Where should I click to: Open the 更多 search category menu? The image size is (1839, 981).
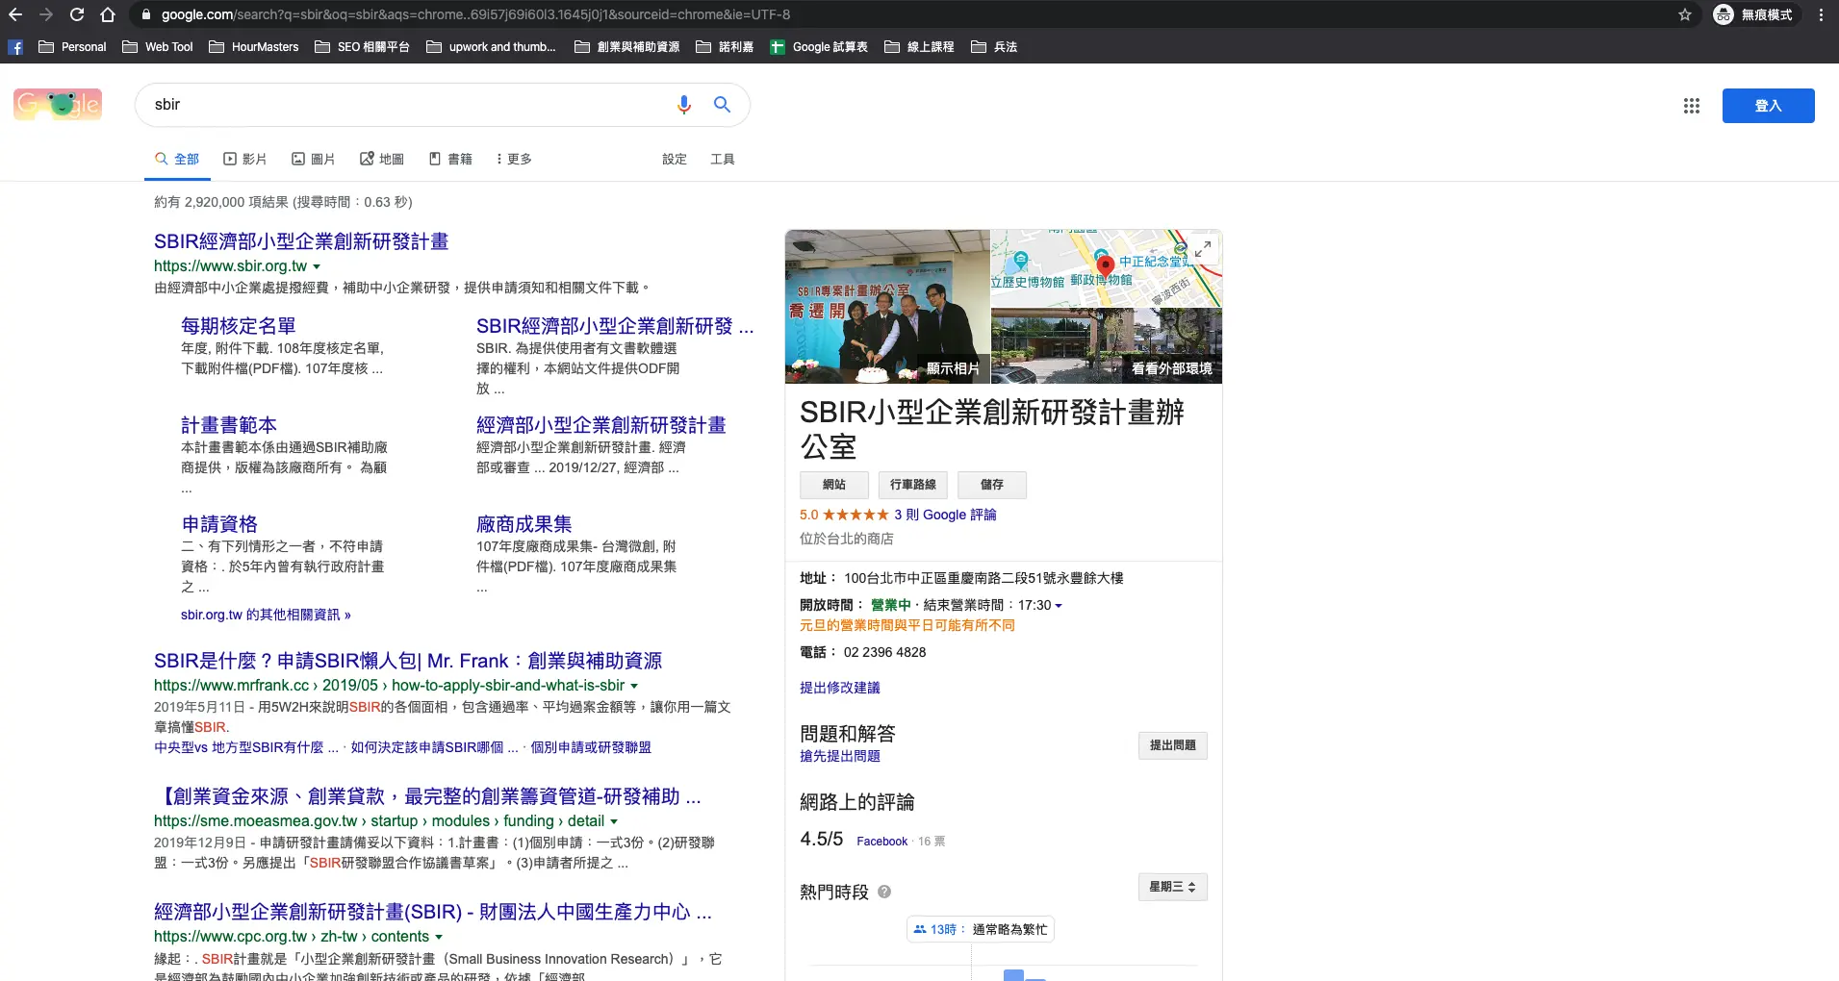[x=514, y=159]
